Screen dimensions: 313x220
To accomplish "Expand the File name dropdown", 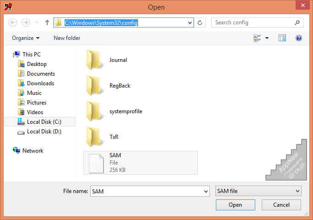I will (x=206, y=191).
